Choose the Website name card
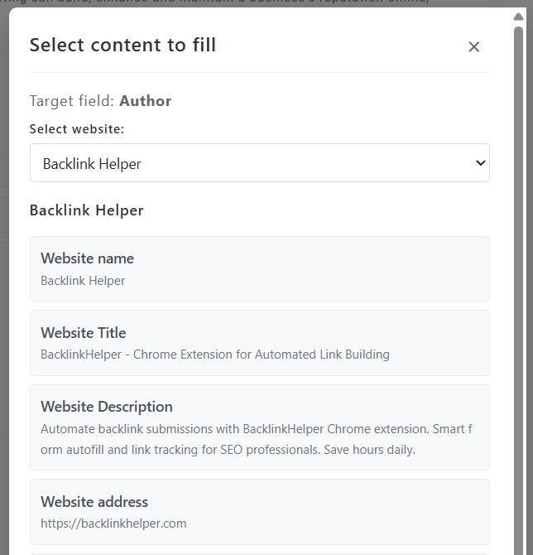 [259, 268]
